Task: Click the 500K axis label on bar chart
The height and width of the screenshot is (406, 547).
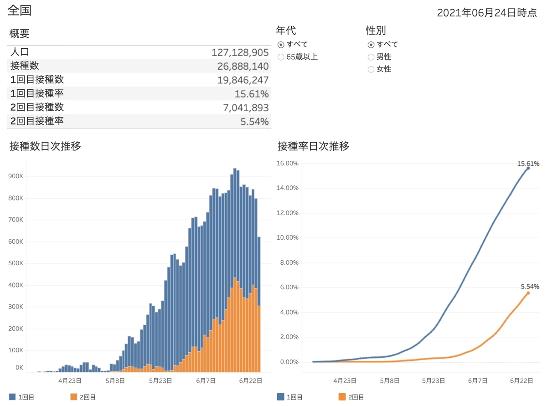Action: click(15, 263)
